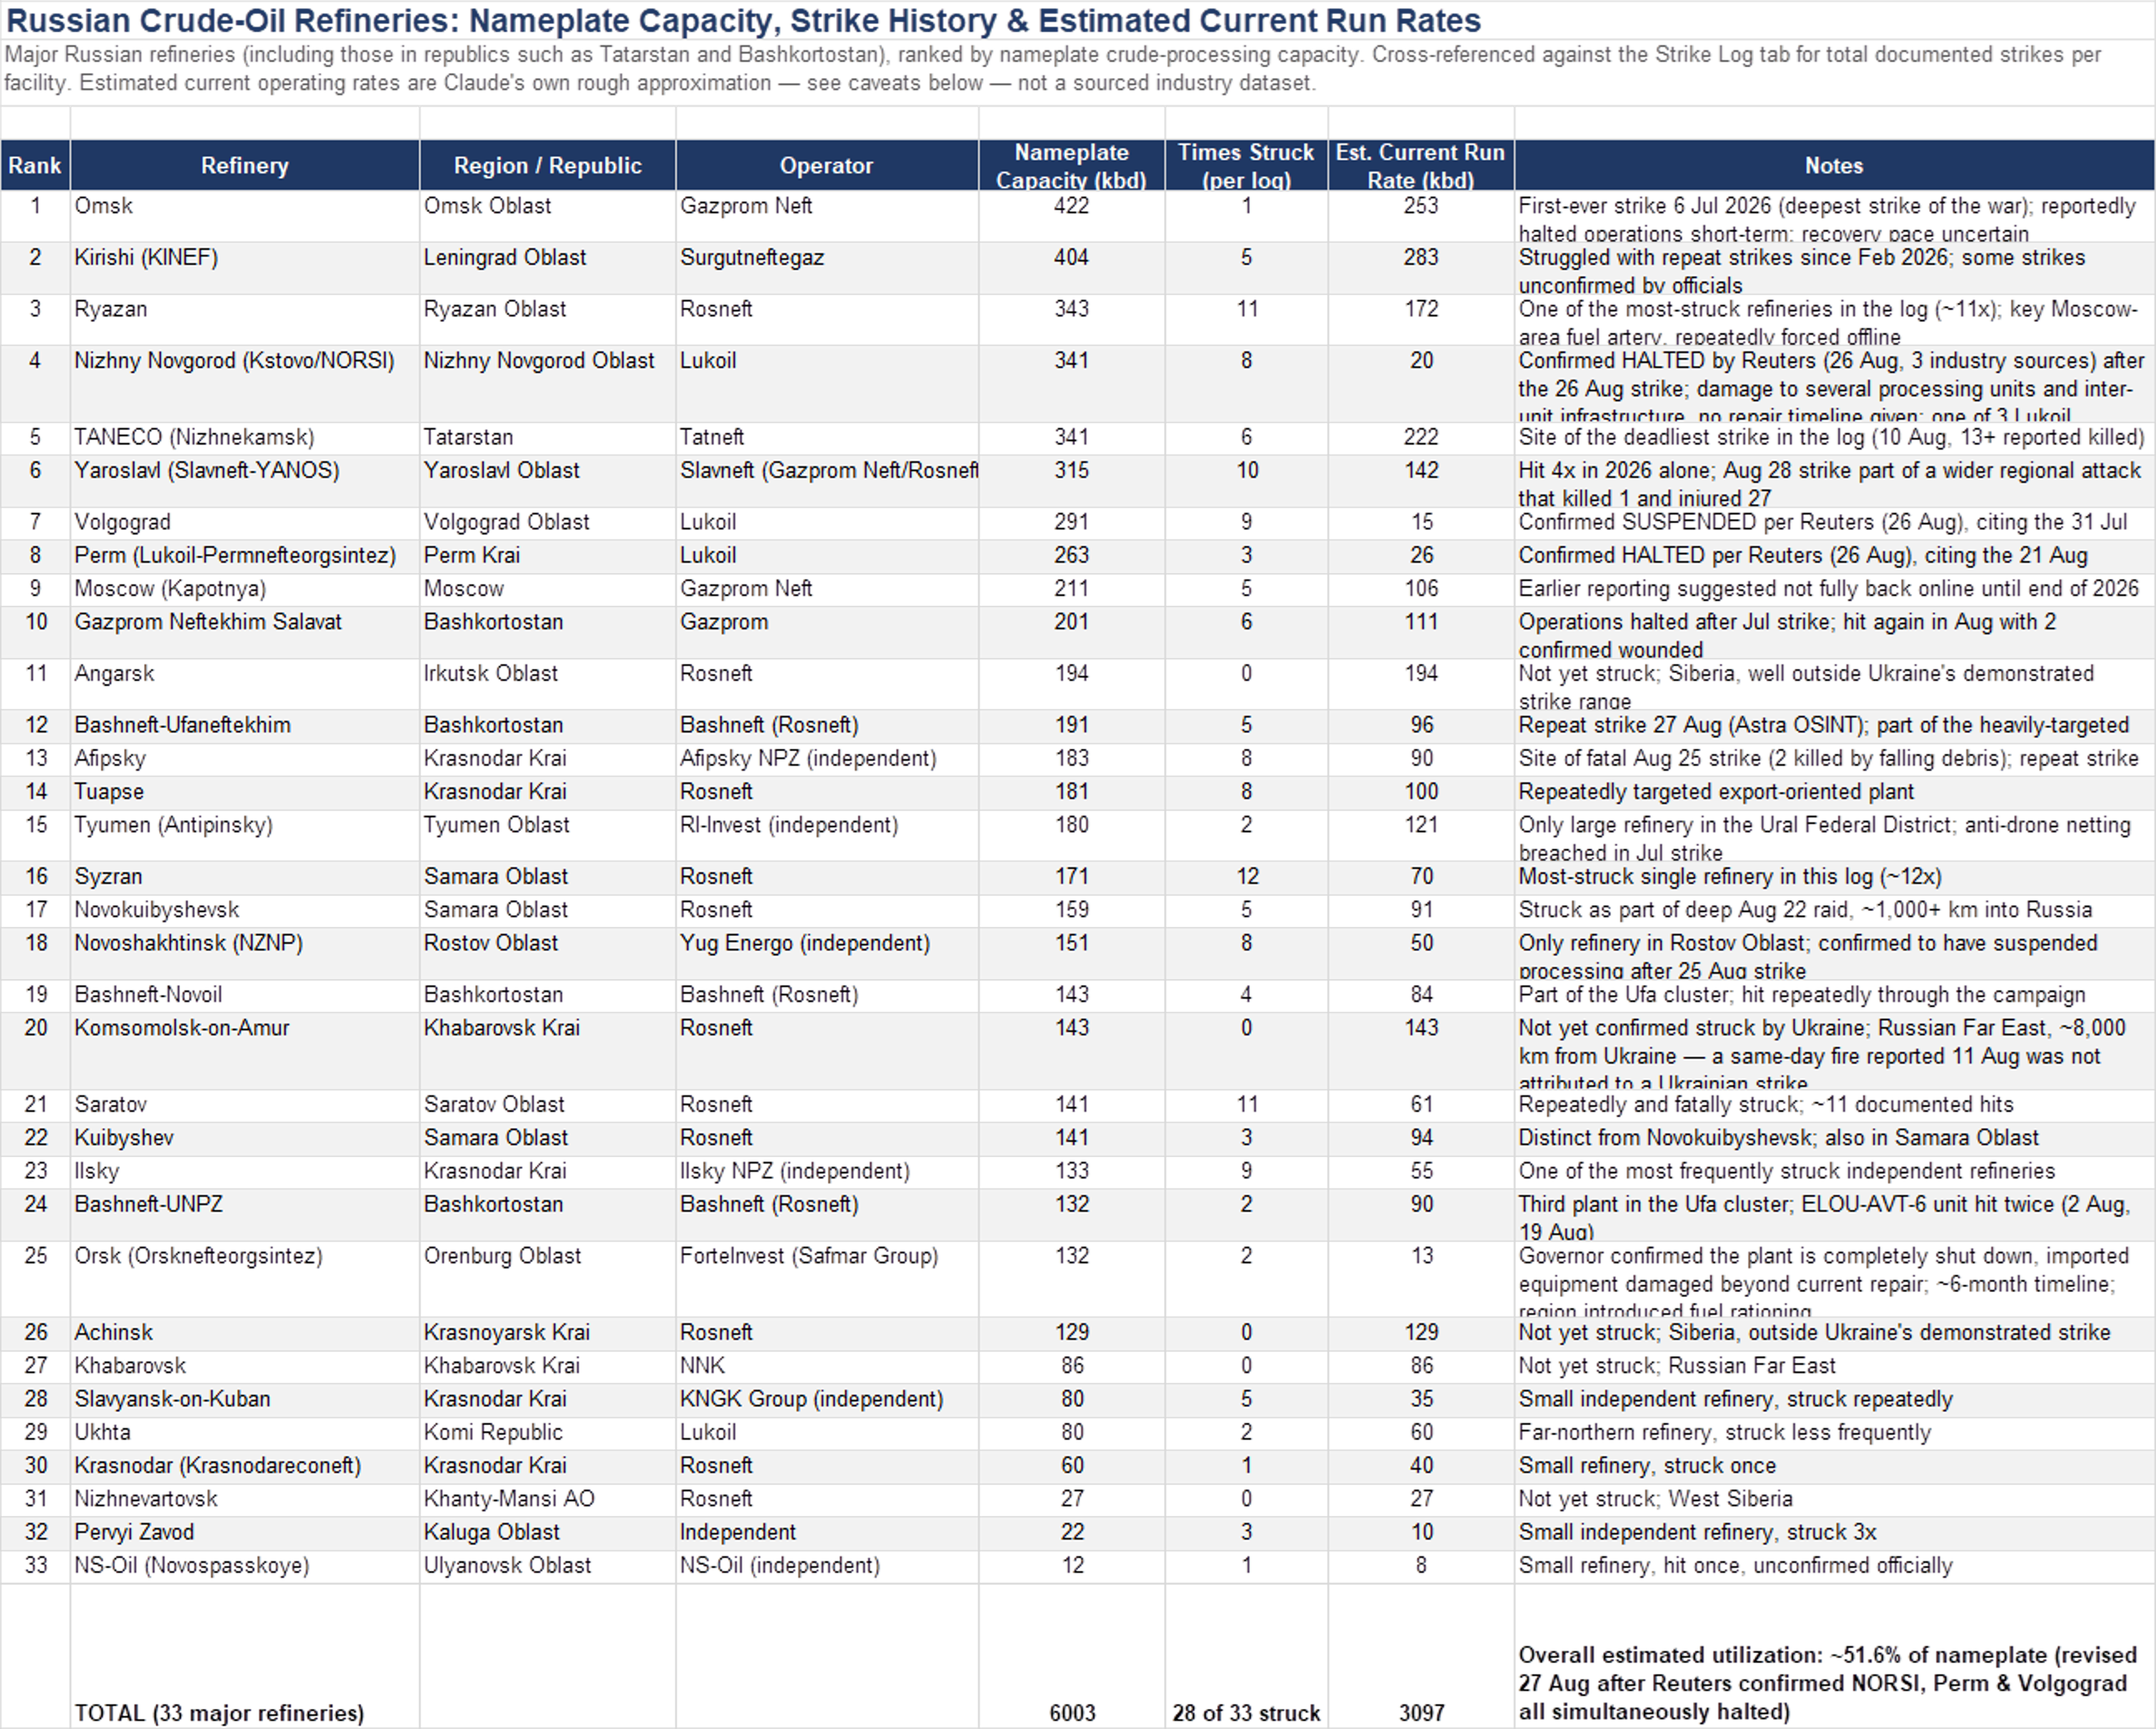
Task: Click the Bashneft-Ufaneftekhim cell
Action: pos(245,726)
